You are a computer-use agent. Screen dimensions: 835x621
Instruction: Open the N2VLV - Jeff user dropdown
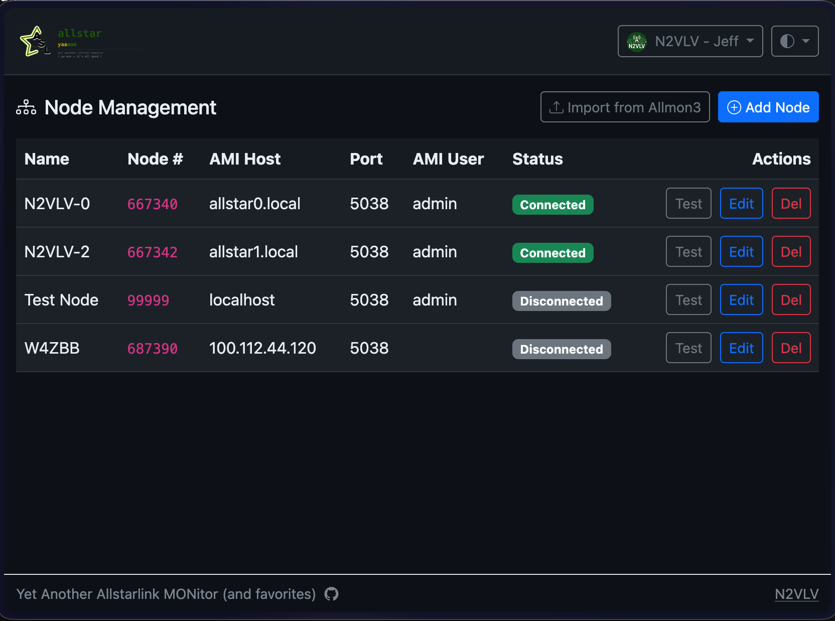click(x=690, y=41)
